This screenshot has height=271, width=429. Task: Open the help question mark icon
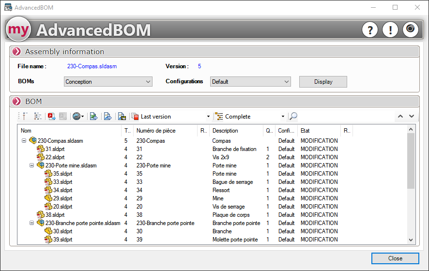pyautogui.click(x=370, y=30)
